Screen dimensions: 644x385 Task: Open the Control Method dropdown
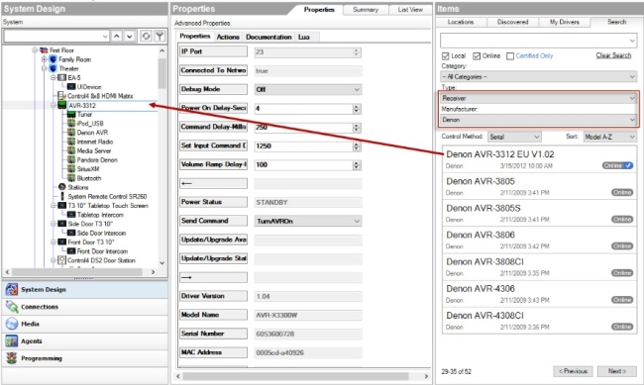pyautogui.click(x=514, y=137)
